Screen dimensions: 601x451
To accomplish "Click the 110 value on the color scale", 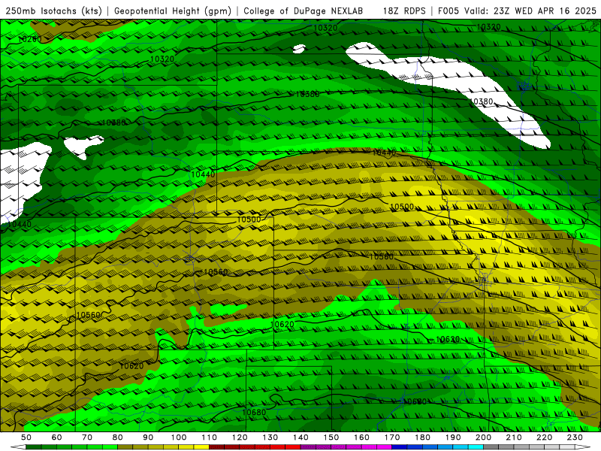I will point(210,437).
